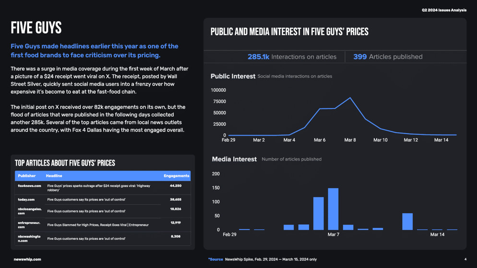
Task: Click the Public Interest chart title
Action: [x=233, y=76]
